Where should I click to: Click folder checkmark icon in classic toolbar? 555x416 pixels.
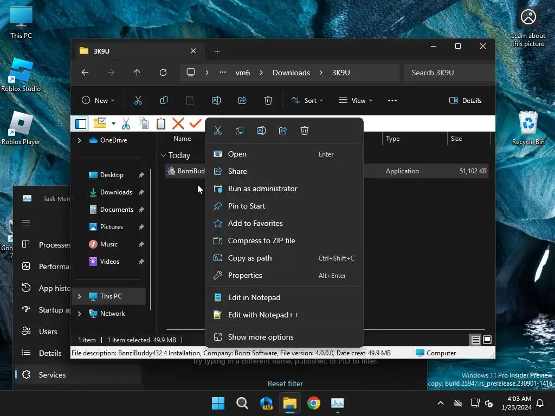(100, 123)
